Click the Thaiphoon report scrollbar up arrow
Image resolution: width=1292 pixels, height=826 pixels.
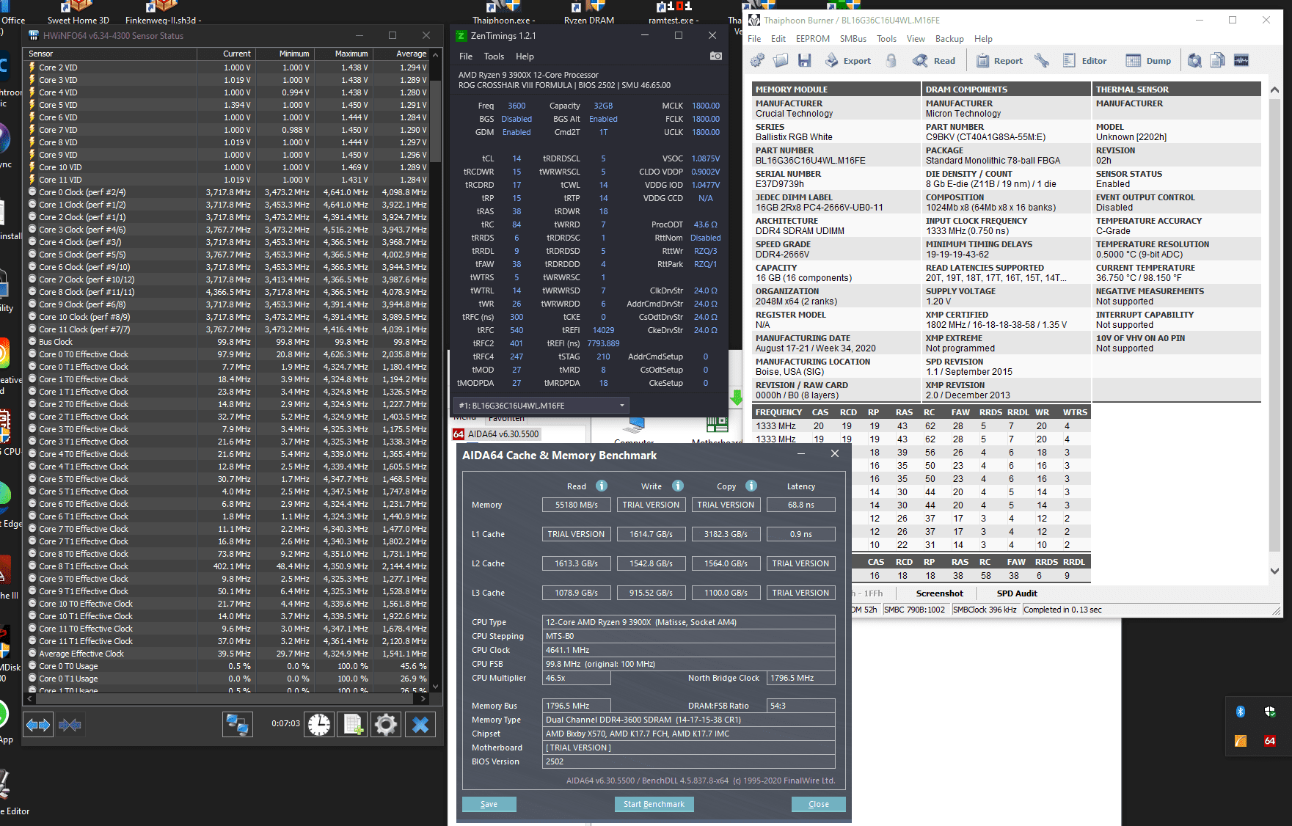[1274, 89]
